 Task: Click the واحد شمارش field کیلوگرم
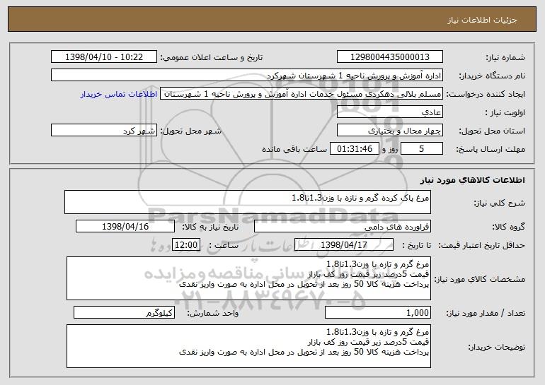(x=124, y=313)
